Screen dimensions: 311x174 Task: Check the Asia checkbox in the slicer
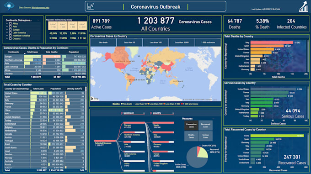coord(11,26)
